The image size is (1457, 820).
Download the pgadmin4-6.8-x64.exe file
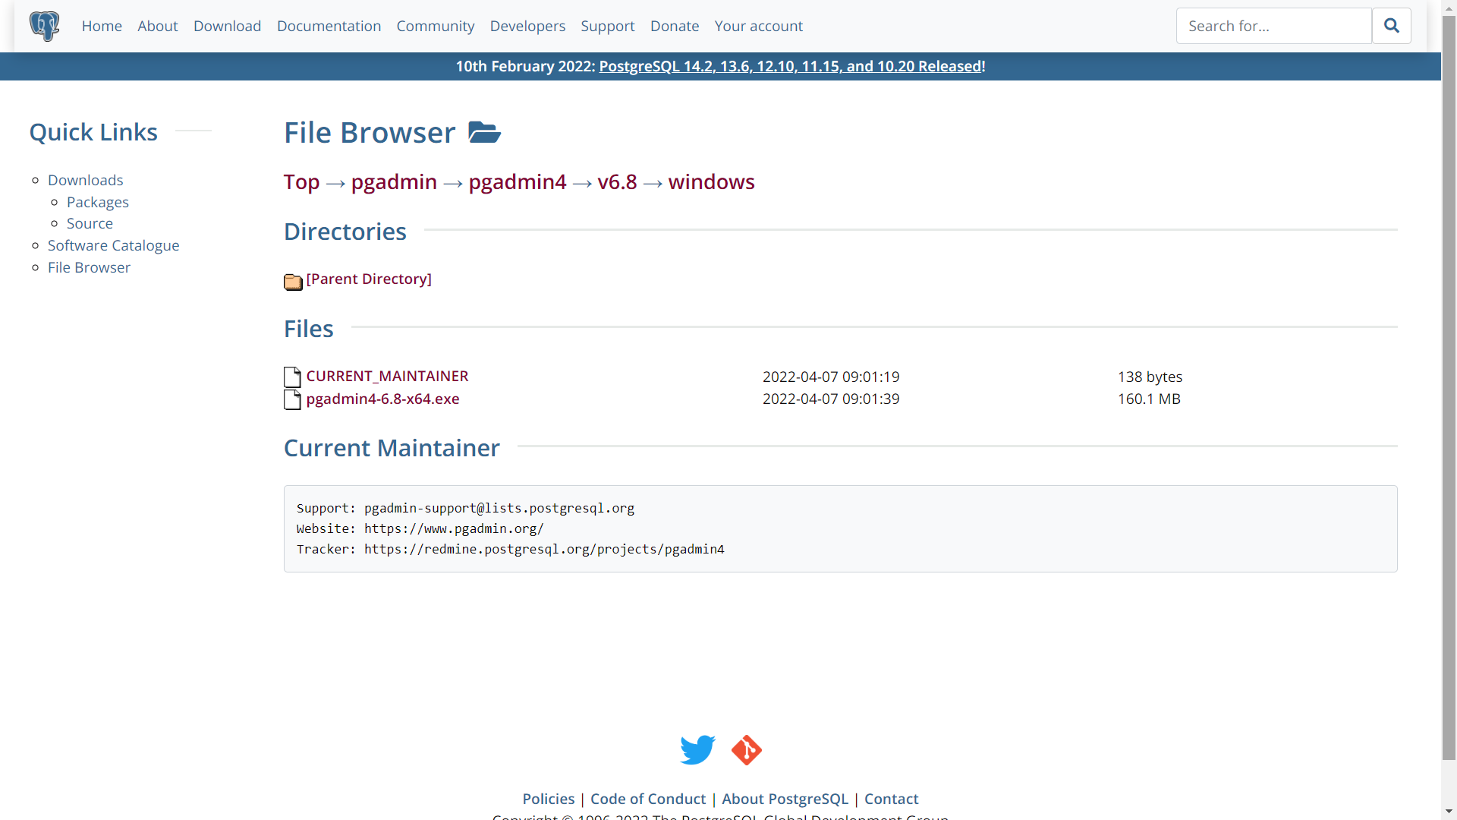pyautogui.click(x=382, y=399)
